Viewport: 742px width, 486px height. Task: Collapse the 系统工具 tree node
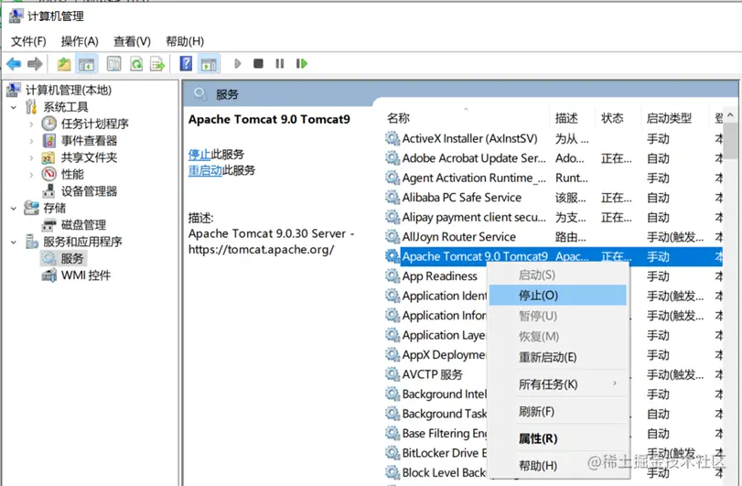[x=14, y=107]
